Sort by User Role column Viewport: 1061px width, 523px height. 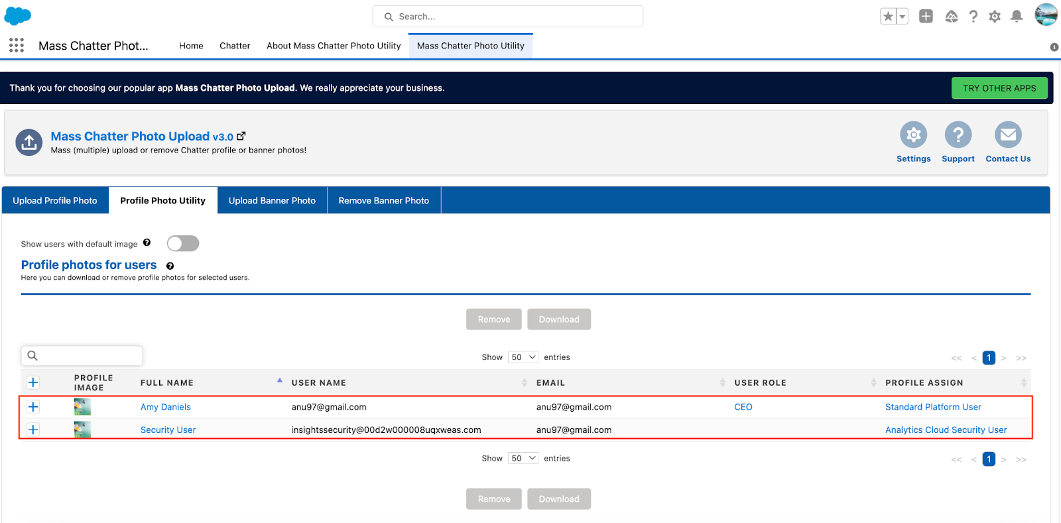874,382
